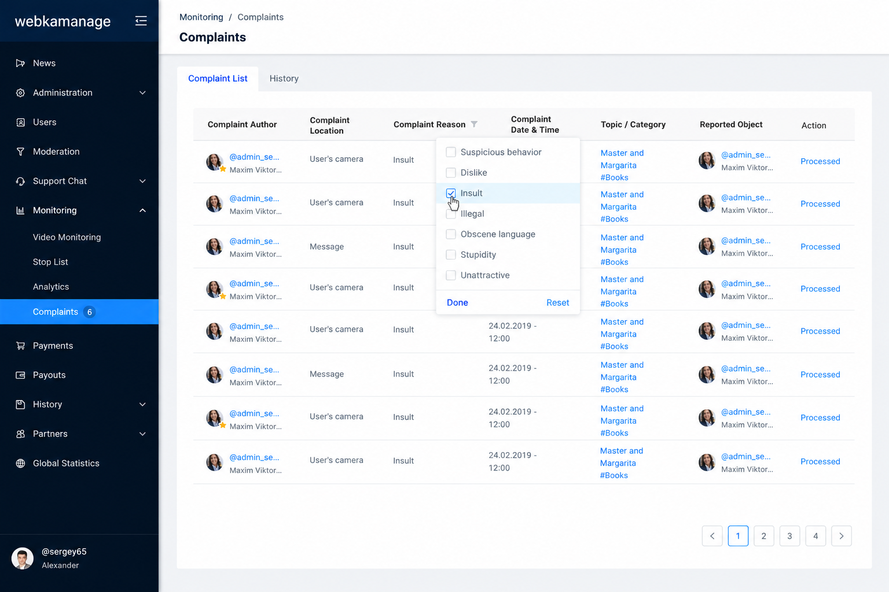This screenshot has width=889, height=592.
Task: Open page 2 in pagination
Action: point(764,536)
